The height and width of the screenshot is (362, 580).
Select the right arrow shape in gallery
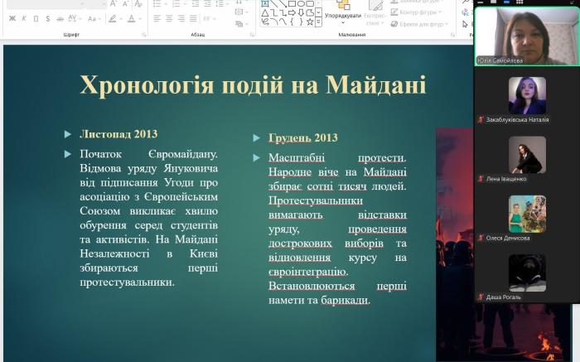coord(294,12)
